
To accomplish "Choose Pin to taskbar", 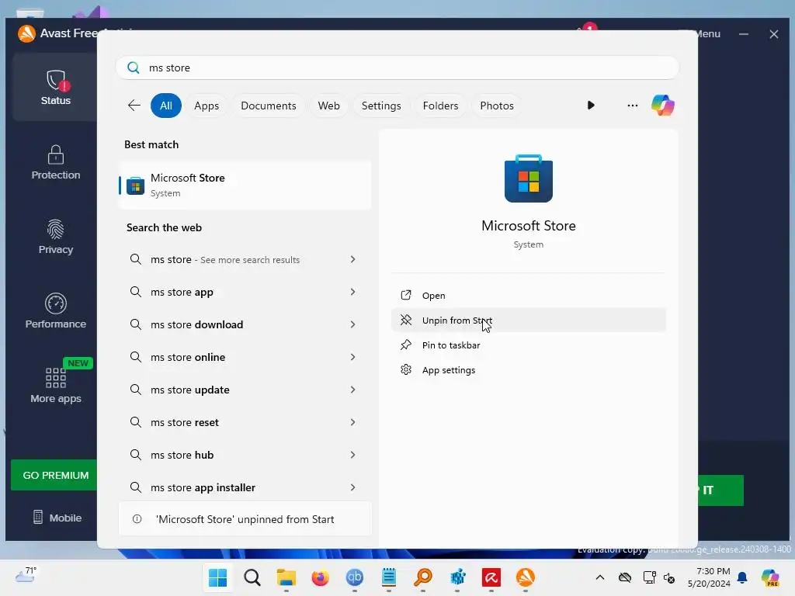I will (528, 345).
